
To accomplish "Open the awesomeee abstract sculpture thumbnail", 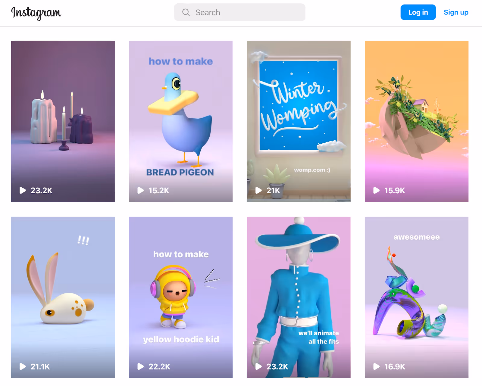I will pos(417,297).
